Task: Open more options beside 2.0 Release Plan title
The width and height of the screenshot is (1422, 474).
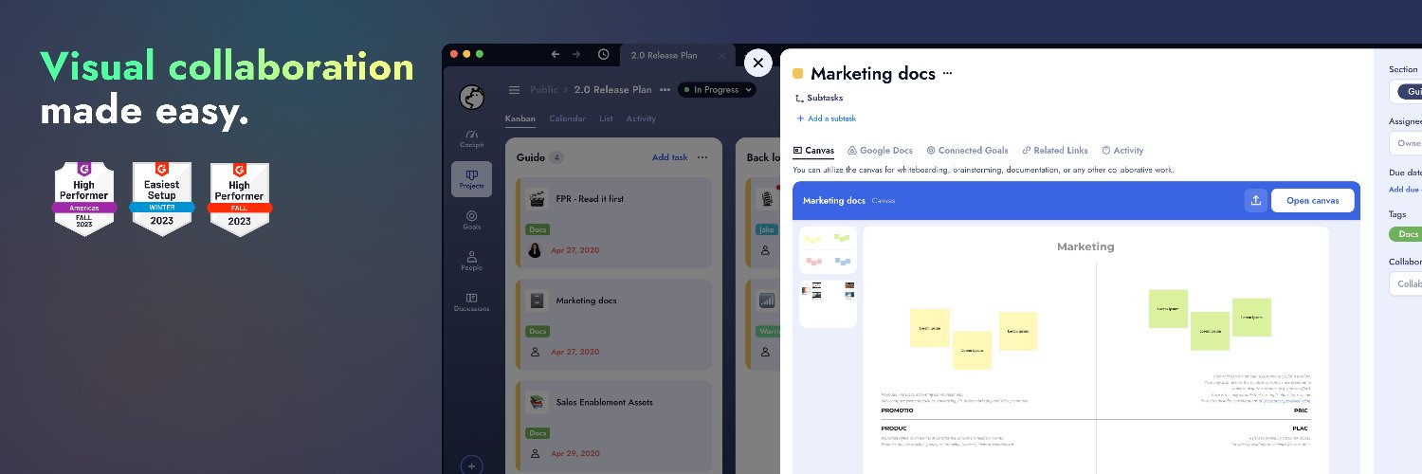Action: 664,90
